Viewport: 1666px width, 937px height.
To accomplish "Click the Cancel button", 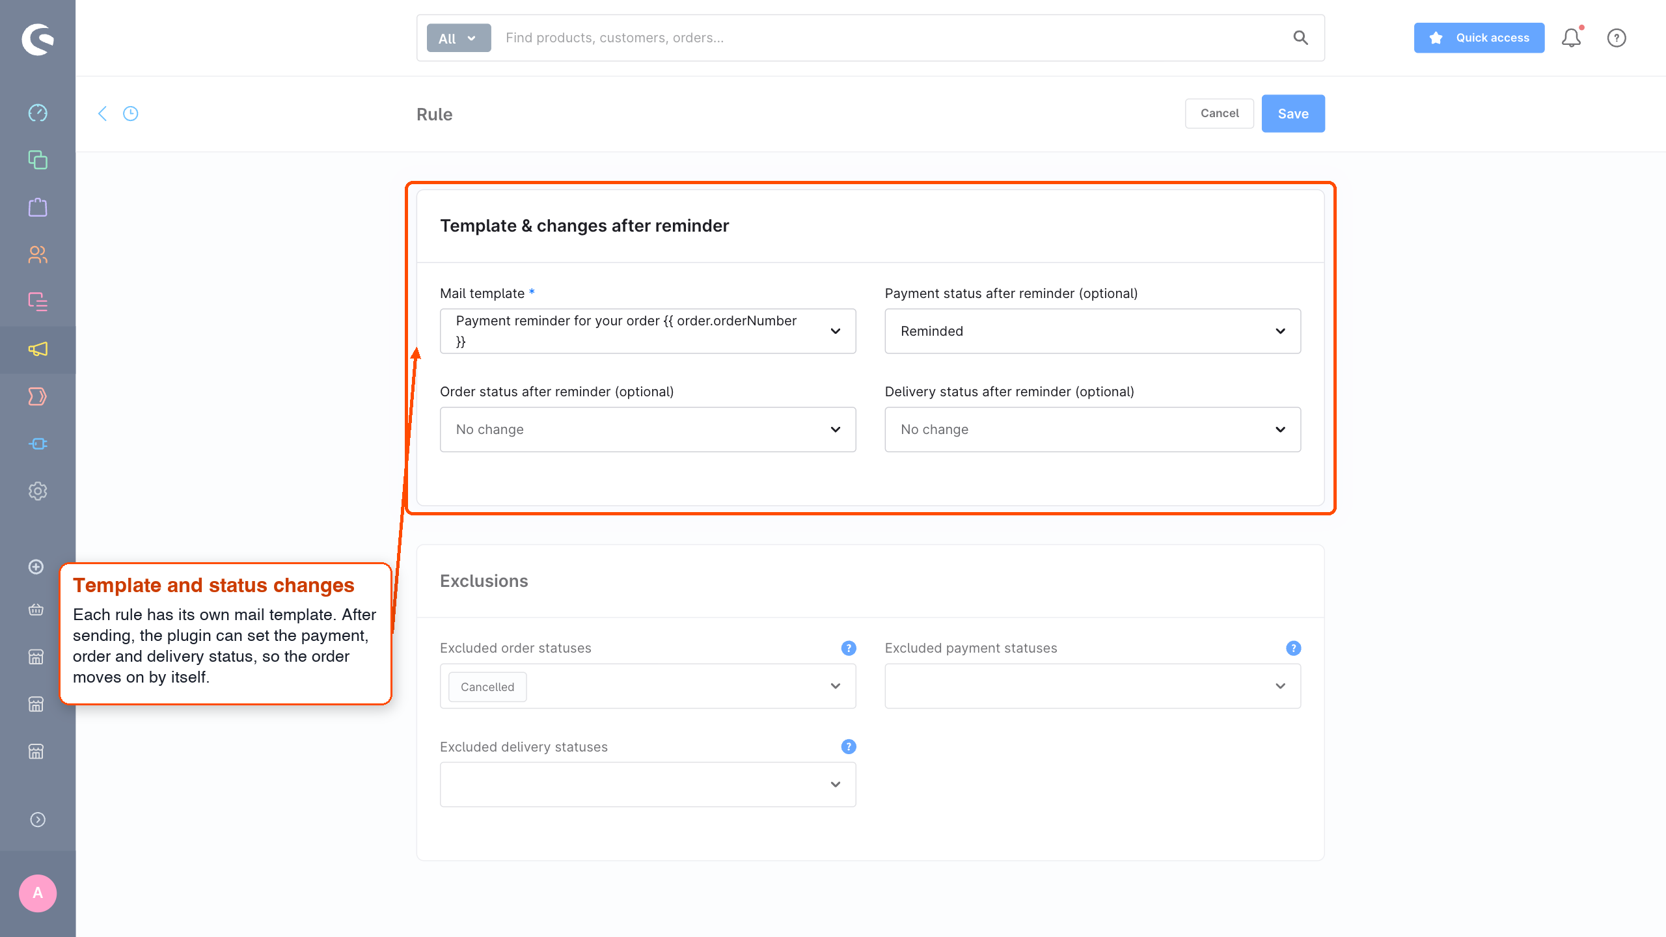I will click(1220, 114).
